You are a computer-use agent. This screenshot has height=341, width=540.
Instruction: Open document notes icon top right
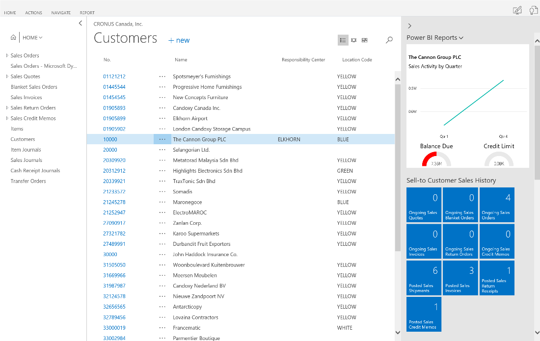pos(534,10)
